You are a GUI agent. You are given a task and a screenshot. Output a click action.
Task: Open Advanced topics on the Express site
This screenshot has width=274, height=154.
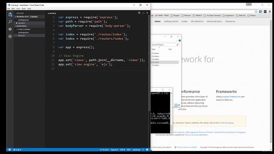click(x=214, y=21)
